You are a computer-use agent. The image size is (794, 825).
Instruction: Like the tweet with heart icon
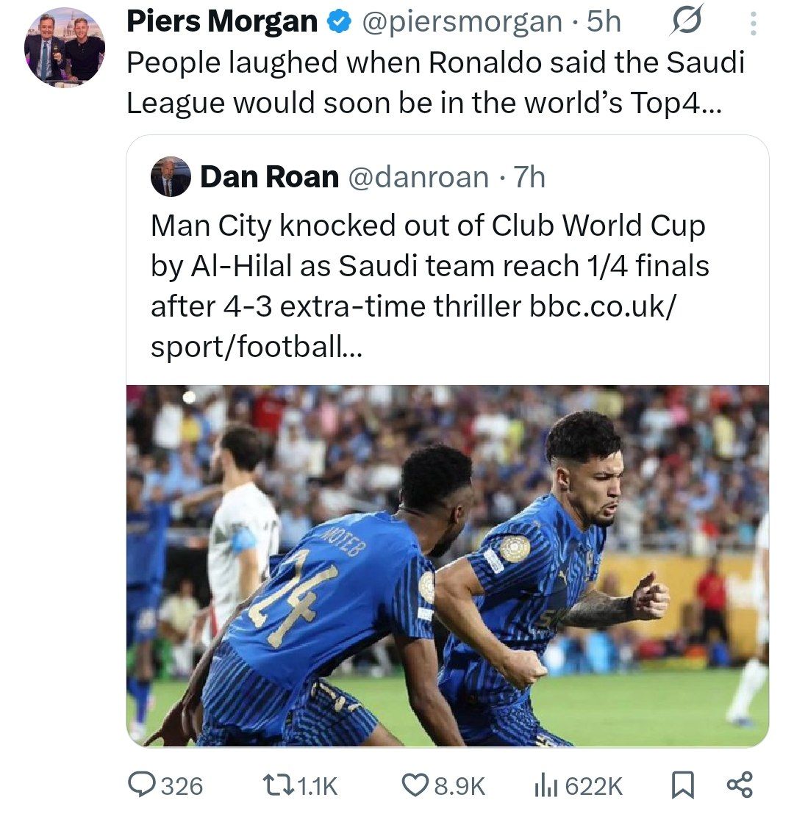click(415, 786)
